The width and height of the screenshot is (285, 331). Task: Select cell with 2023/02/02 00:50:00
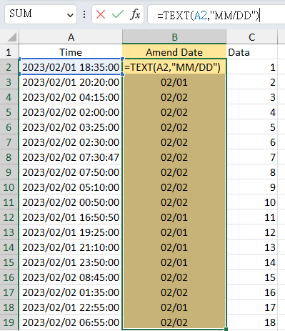pos(71,202)
